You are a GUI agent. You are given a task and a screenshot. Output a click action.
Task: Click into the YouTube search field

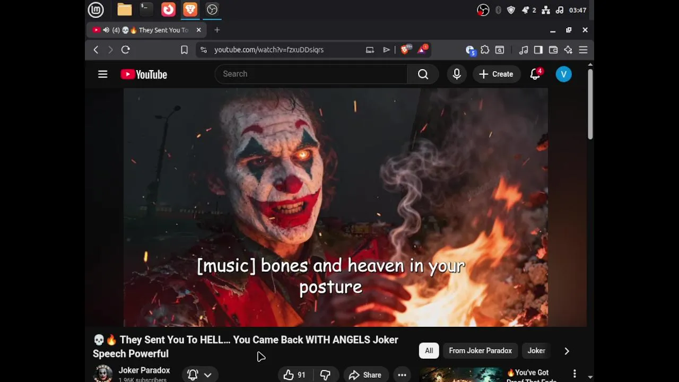click(x=311, y=74)
